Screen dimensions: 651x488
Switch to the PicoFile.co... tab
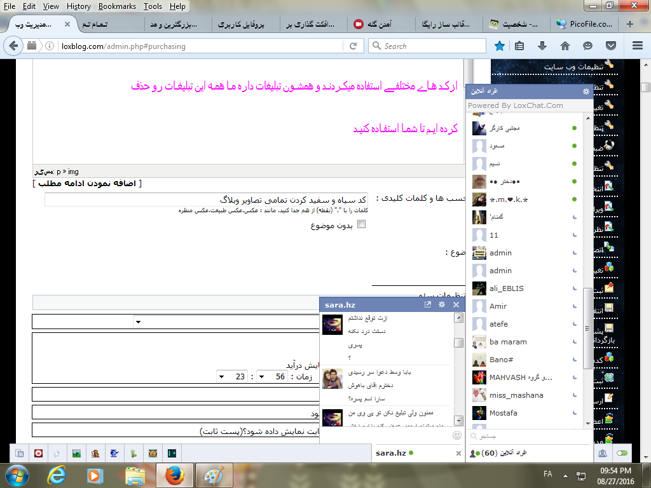click(584, 24)
